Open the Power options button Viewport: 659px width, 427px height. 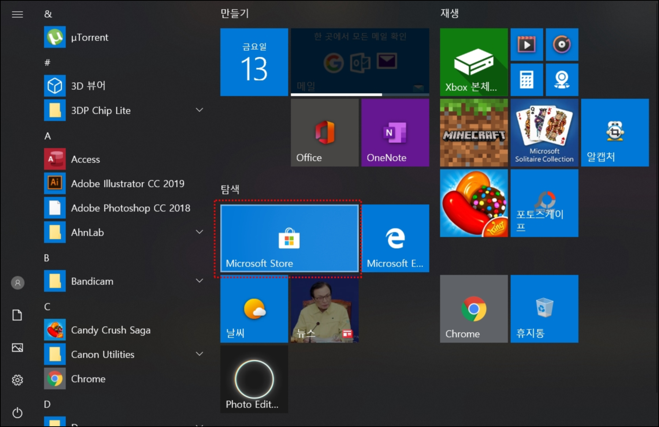17,413
